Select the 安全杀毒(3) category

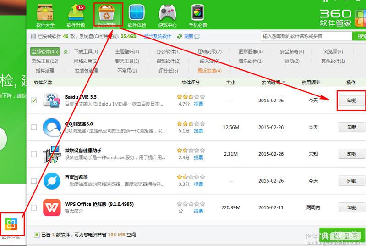pos(292,51)
